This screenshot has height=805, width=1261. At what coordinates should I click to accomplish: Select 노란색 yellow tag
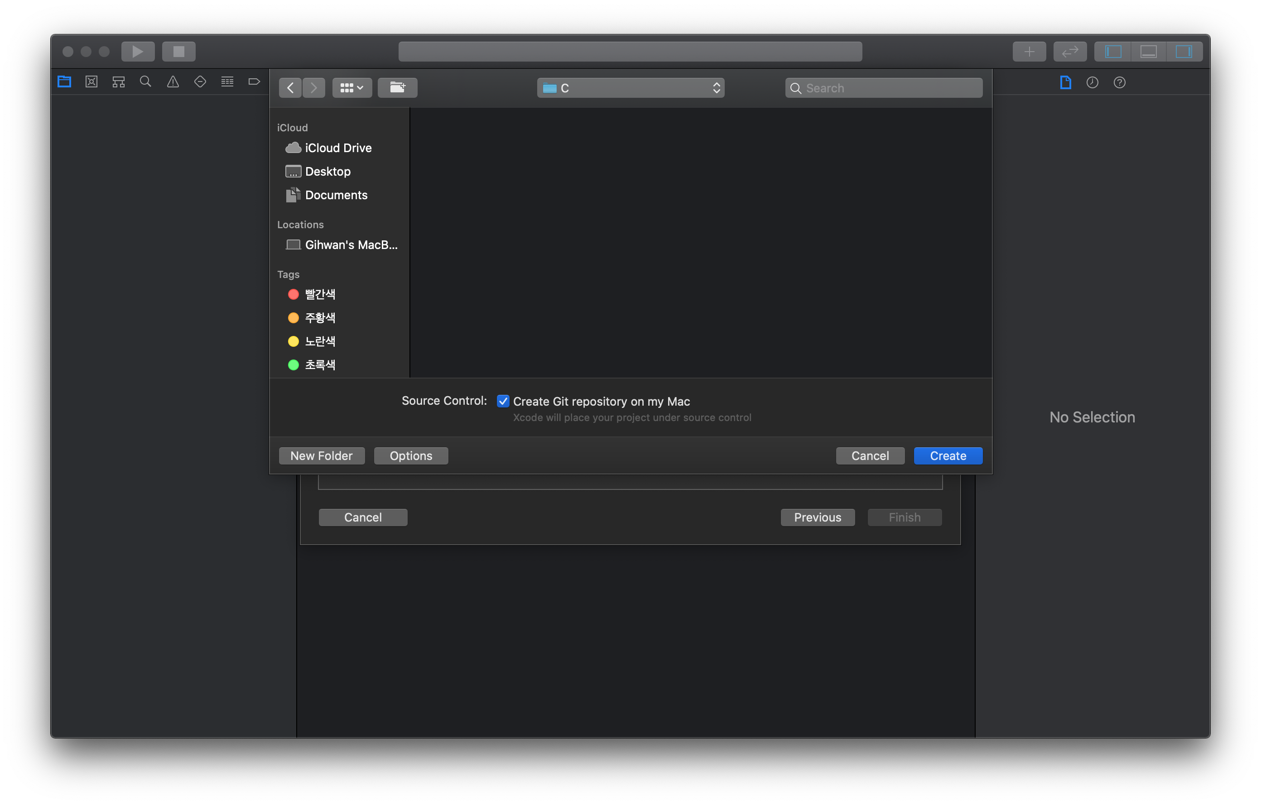321,341
